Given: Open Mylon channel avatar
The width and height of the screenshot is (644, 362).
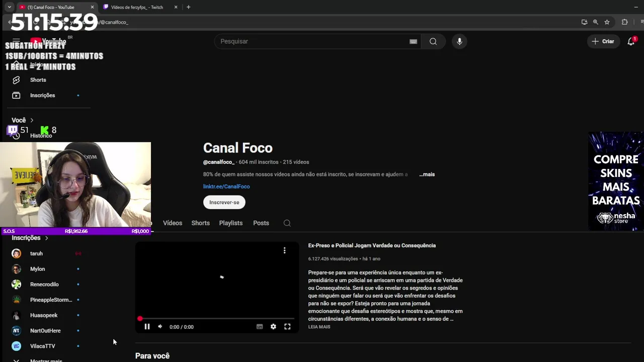Looking at the screenshot, I should click(17, 269).
